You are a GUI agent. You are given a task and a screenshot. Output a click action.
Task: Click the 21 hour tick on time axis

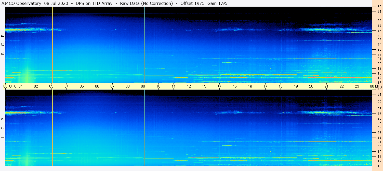(x=326, y=86)
